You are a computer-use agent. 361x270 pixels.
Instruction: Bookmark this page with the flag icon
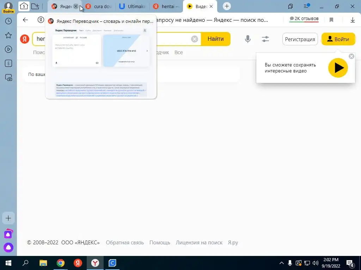tap(331, 20)
